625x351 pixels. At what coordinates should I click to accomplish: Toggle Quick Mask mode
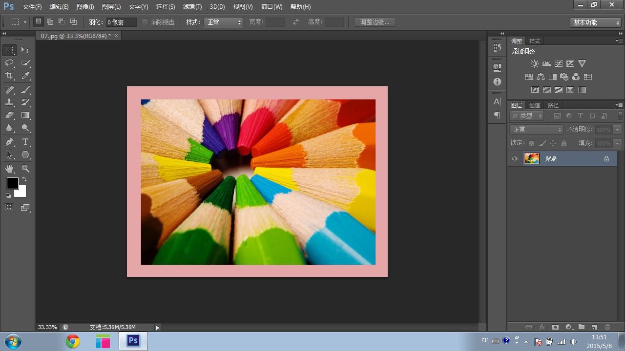tap(9, 207)
